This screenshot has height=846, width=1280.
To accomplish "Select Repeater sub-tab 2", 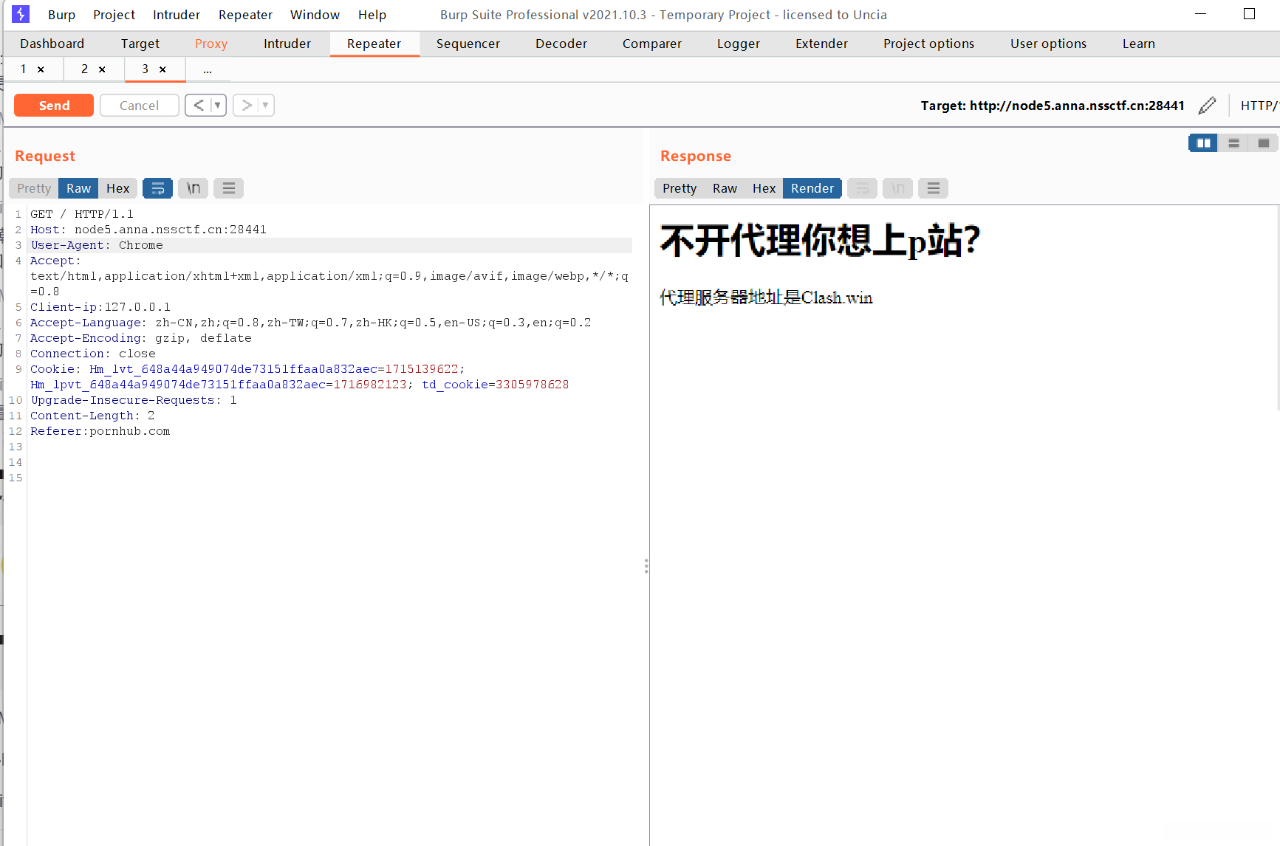I will click(84, 69).
